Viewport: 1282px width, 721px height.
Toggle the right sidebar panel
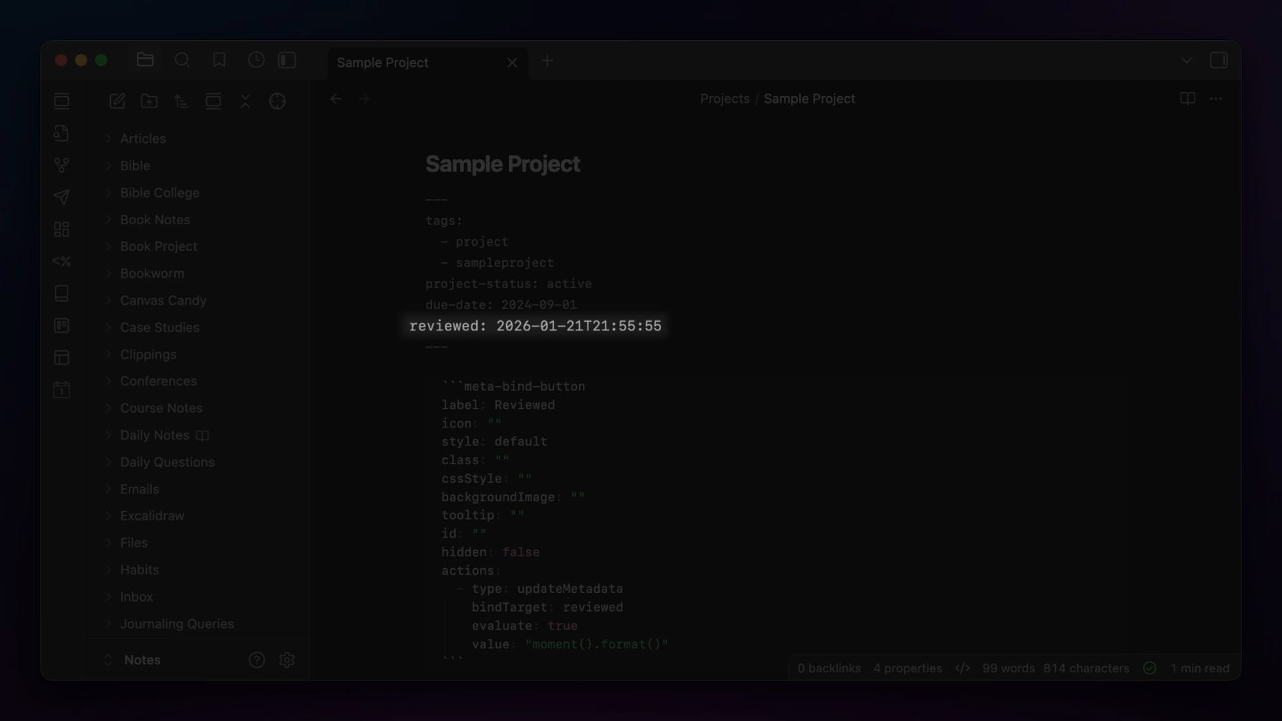pos(1219,60)
